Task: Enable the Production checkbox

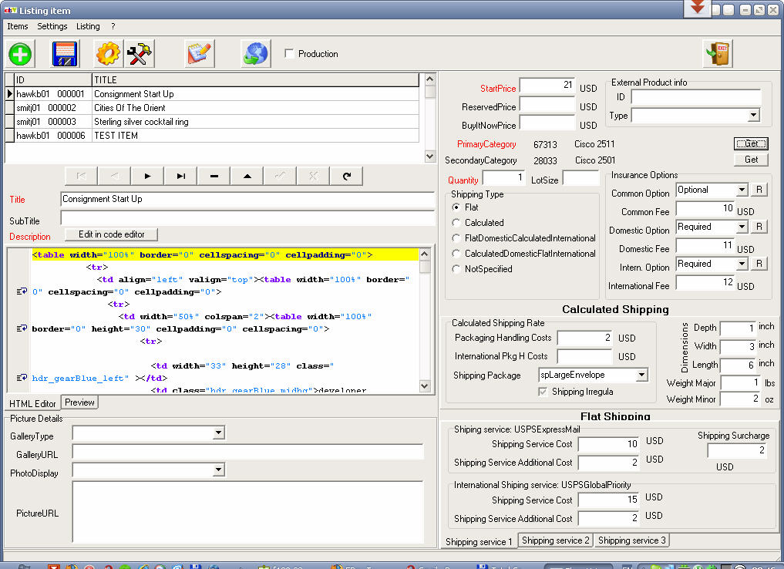Action: (289, 54)
